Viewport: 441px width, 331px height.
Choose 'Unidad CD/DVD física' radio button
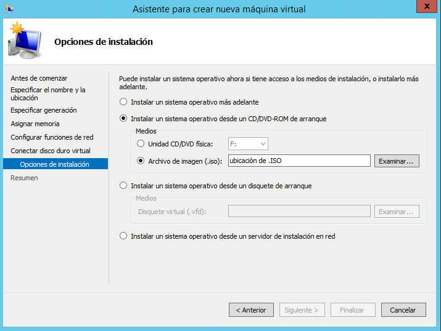coord(141,143)
